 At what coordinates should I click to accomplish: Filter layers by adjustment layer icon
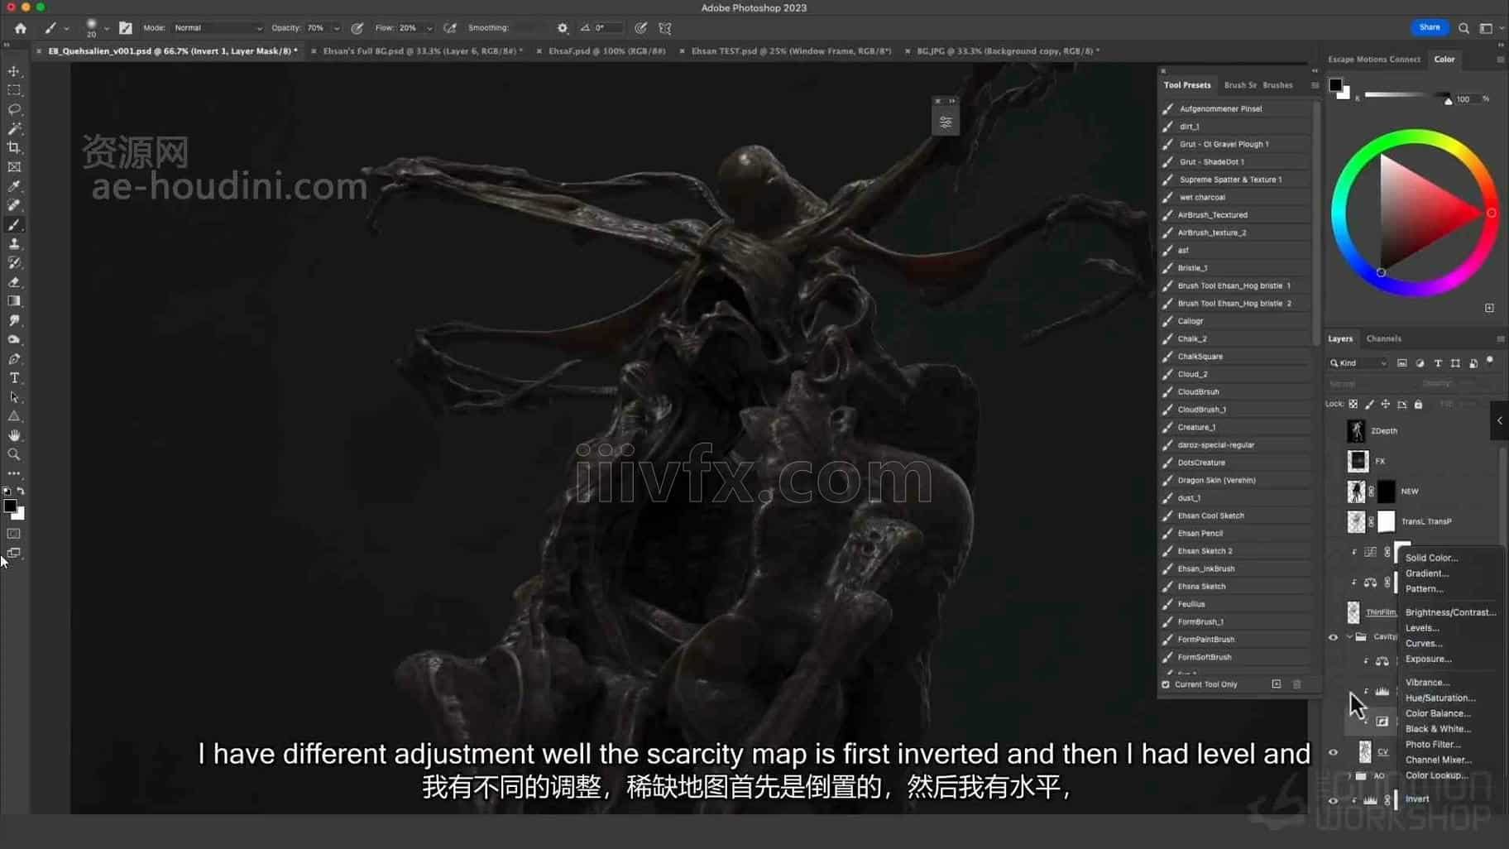coord(1420,363)
